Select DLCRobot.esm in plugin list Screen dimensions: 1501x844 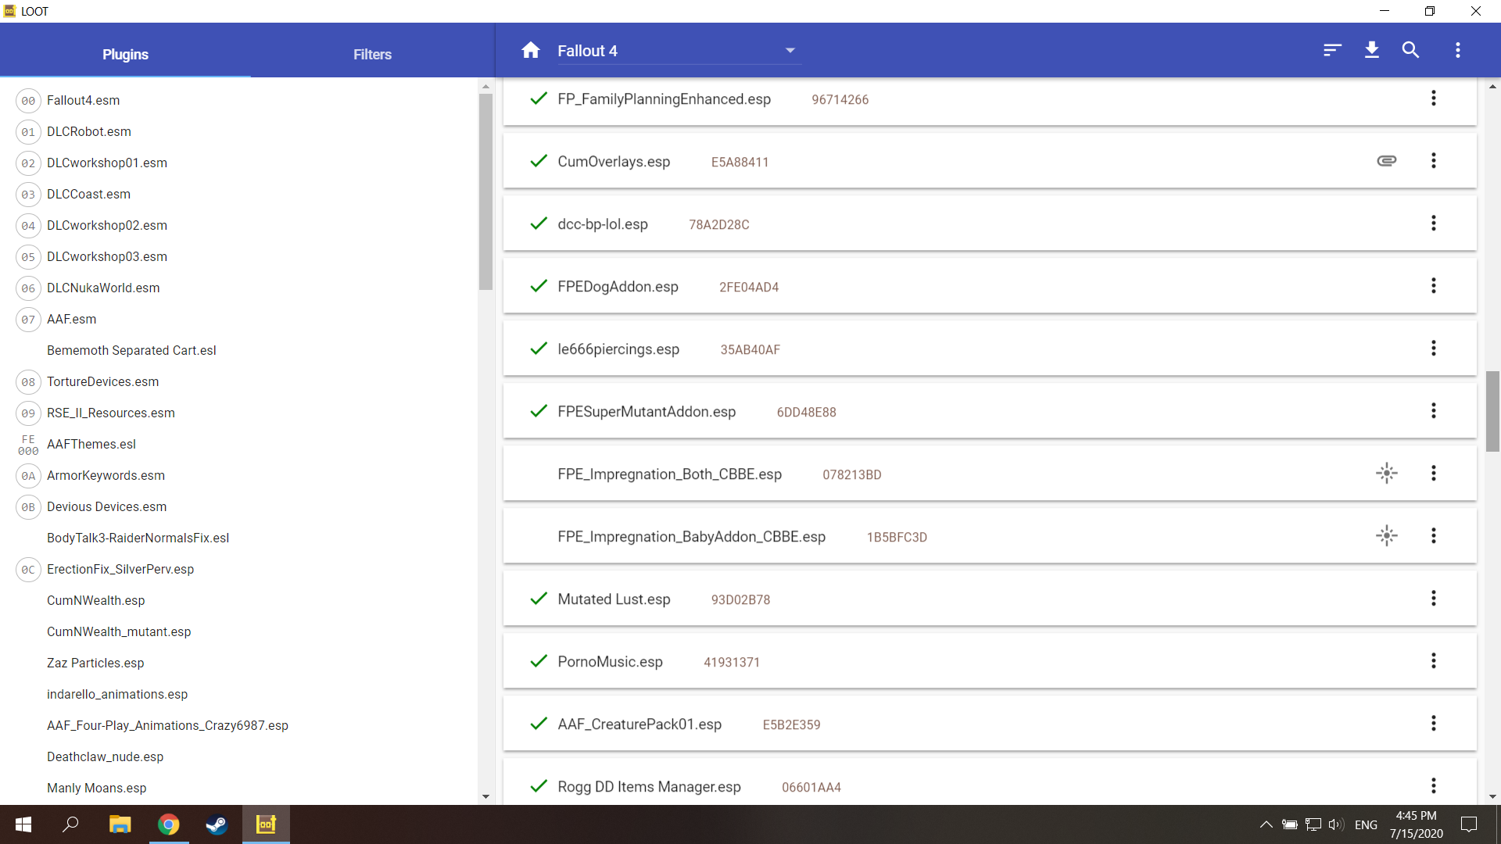point(88,131)
